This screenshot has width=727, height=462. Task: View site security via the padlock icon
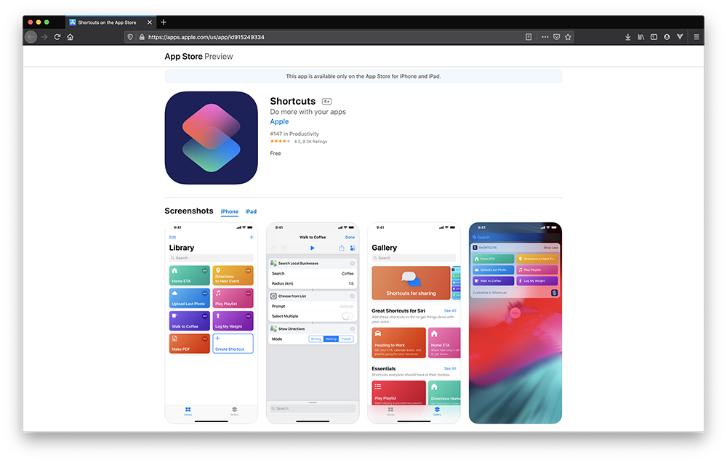pyautogui.click(x=142, y=37)
